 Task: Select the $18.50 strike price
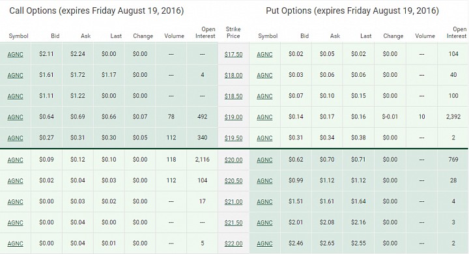coord(233,96)
